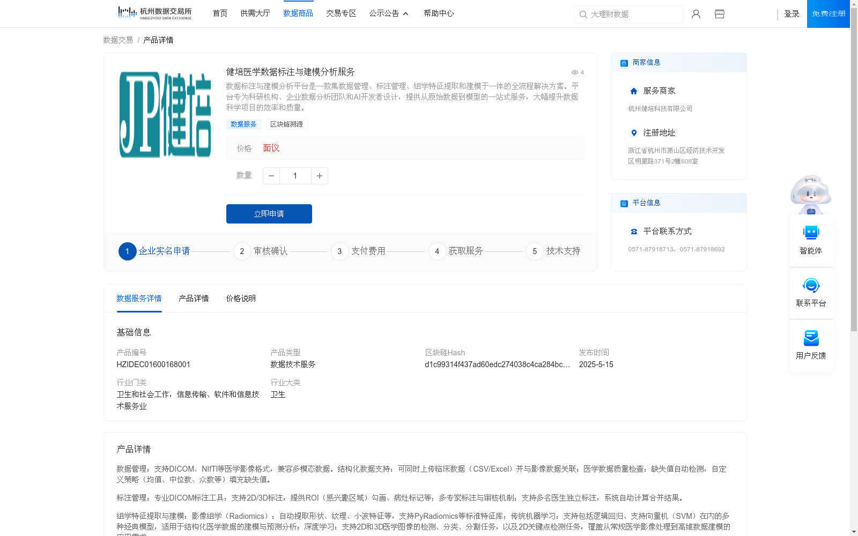
Task: Click the 平台信息 panel header icon
Action: (624, 203)
